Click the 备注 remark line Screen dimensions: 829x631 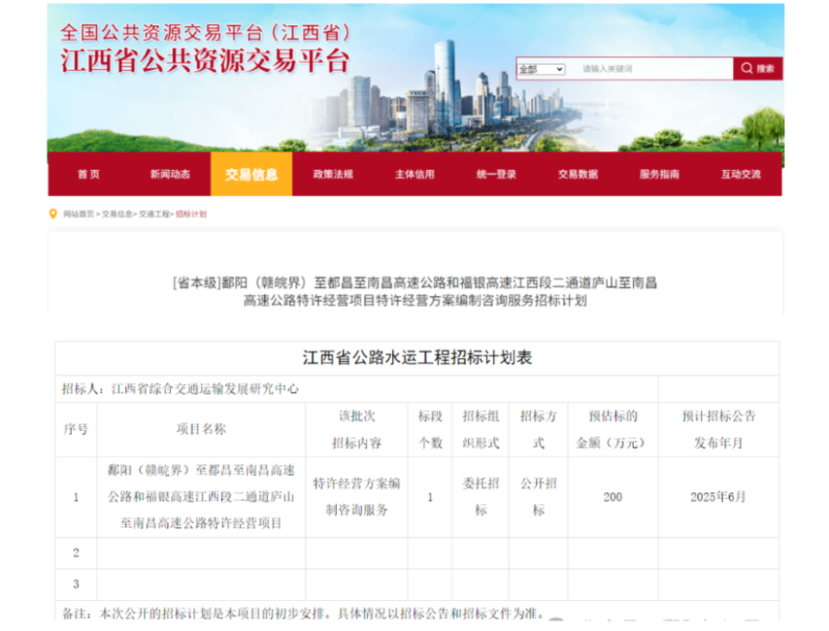303,614
